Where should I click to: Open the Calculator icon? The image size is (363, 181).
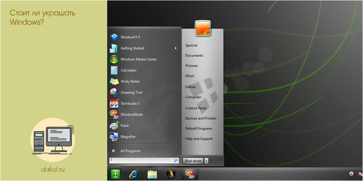(x=114, y=70)
